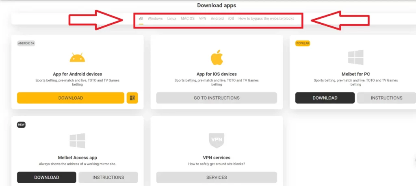Click the VPN shield icon

point(217,141)
